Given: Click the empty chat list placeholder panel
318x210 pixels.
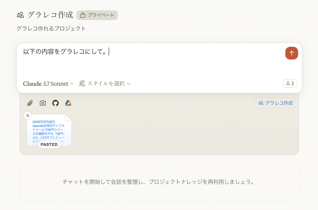Looking at the screenshot, I should 159,182.
